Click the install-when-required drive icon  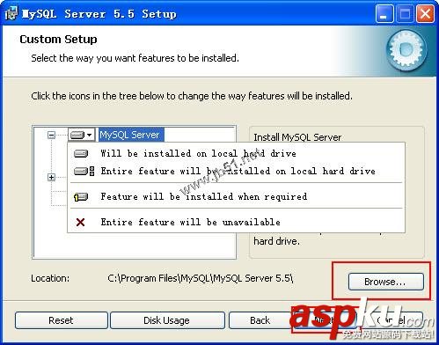[x=81, y=197]
